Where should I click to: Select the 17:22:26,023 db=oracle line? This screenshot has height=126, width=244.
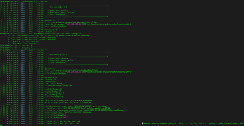[27, 68]
